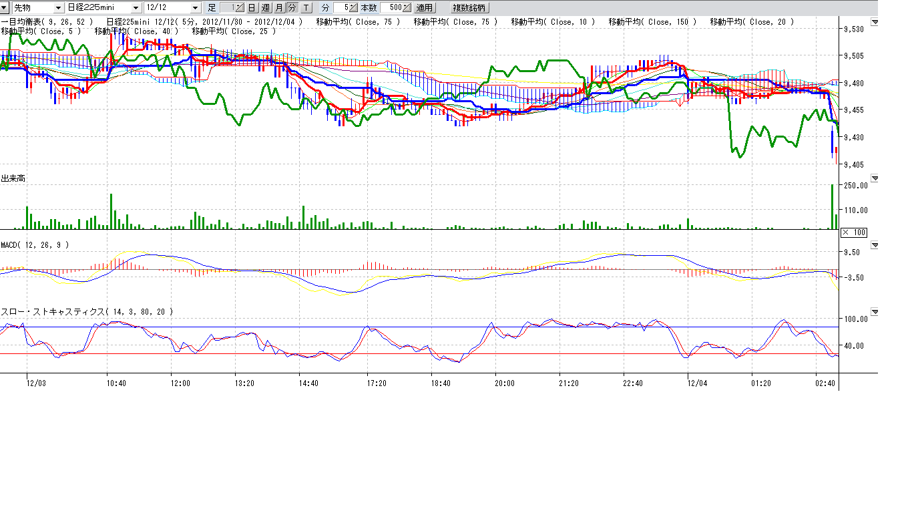Click the tick (T) chart button
Viewport: 912px width, 513px height.
click(306, 8)
